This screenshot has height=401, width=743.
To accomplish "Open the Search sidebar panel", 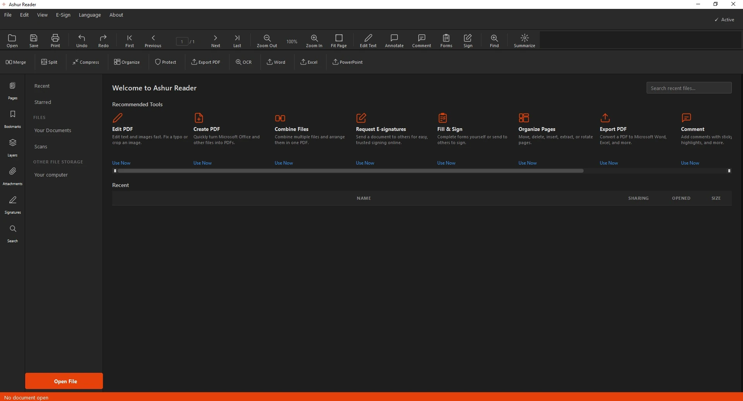I will [13, 234].
